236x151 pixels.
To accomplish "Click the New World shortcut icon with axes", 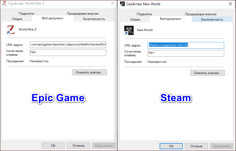I will point(129,30).
